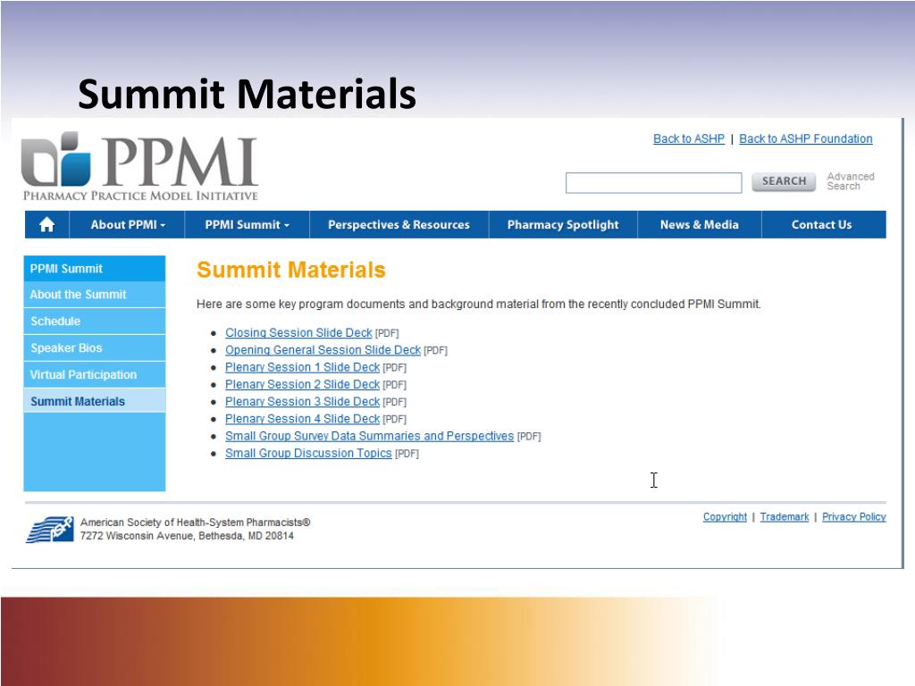Select PPMI Summit sidebar heading
The height and width of the screenshot is (686, 915).
tap(95, 268)
